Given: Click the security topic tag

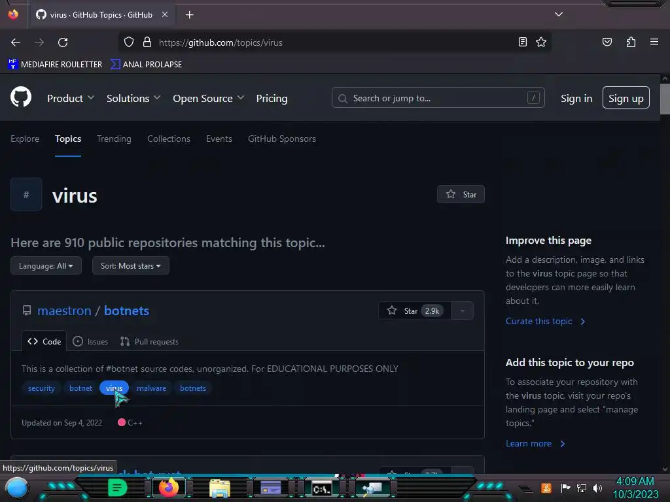Looking at the screenshot, I should (x=41, y=388).
